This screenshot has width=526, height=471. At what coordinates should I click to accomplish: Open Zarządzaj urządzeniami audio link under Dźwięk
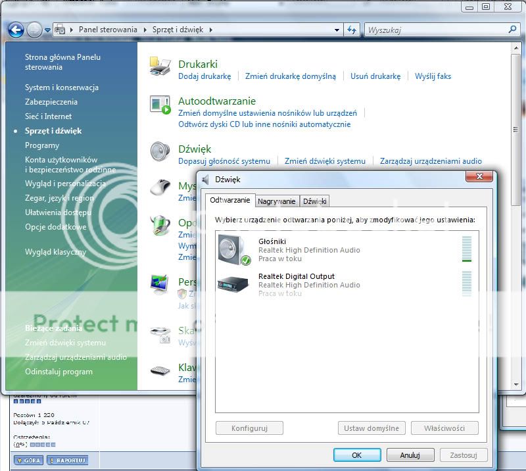click(431, 161)
